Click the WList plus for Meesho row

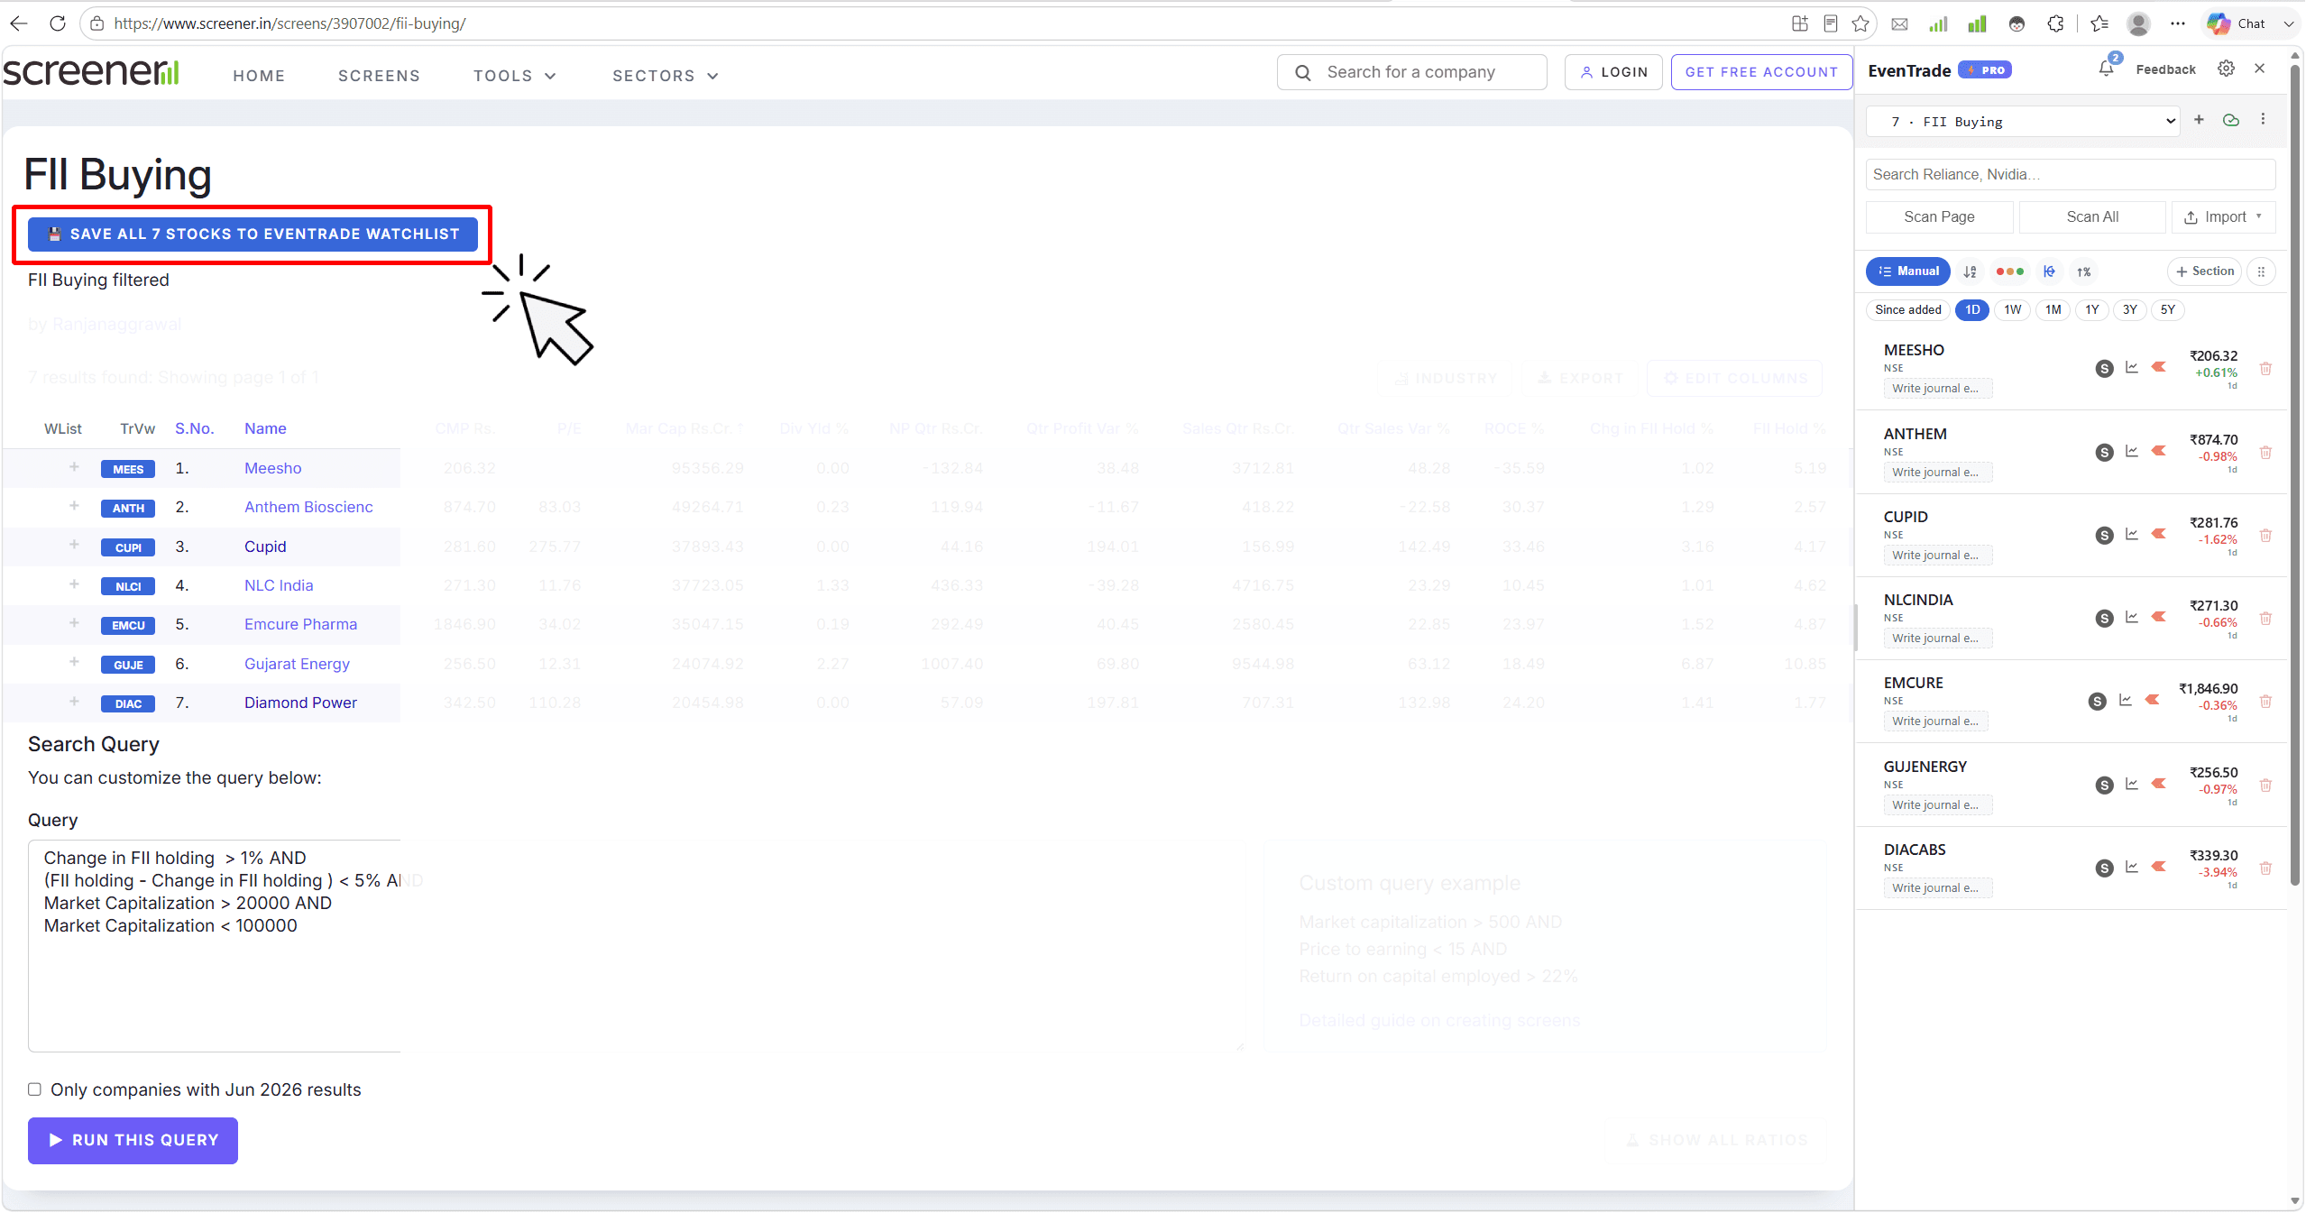(x=74, y=467)
